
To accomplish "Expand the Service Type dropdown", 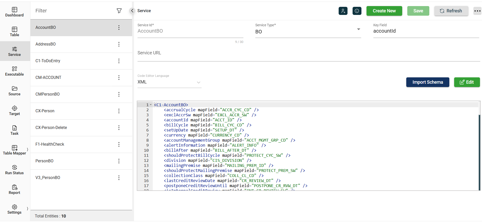I will (x=358, y=29).
